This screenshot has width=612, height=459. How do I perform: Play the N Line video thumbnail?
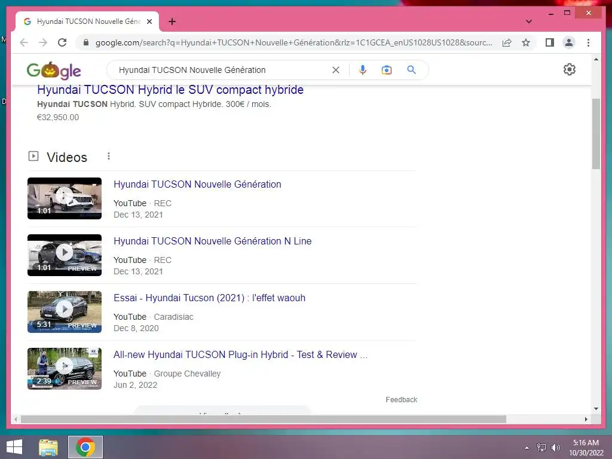(x=65, y=255)
